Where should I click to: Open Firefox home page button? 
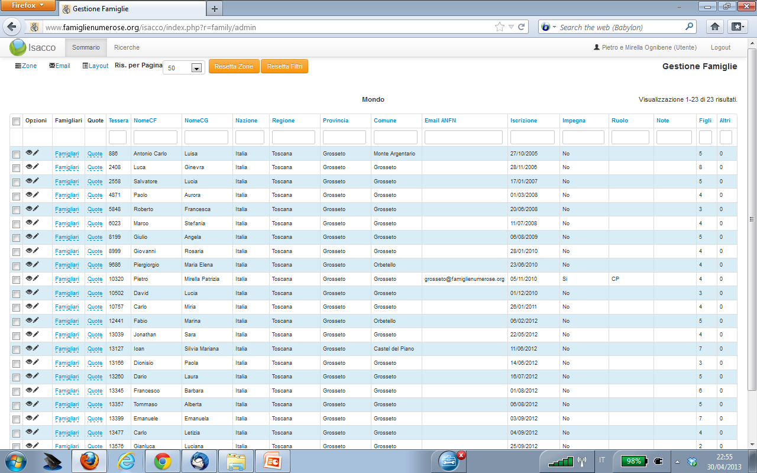click(716, 27)
